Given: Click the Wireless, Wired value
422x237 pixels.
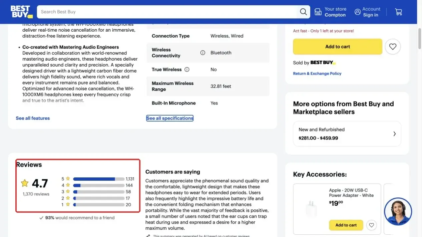Looking at the screenshot, I should (227, 36).
